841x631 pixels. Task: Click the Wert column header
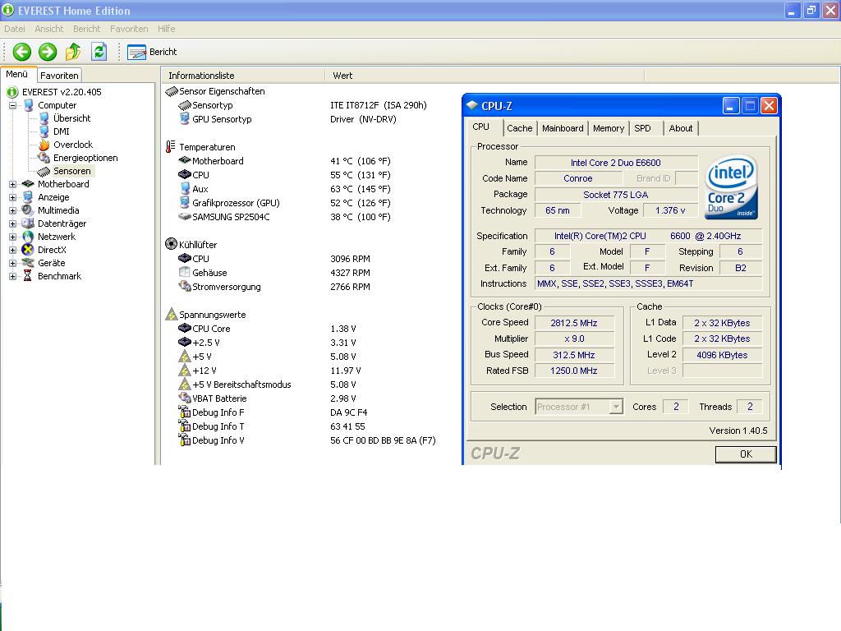485,76
